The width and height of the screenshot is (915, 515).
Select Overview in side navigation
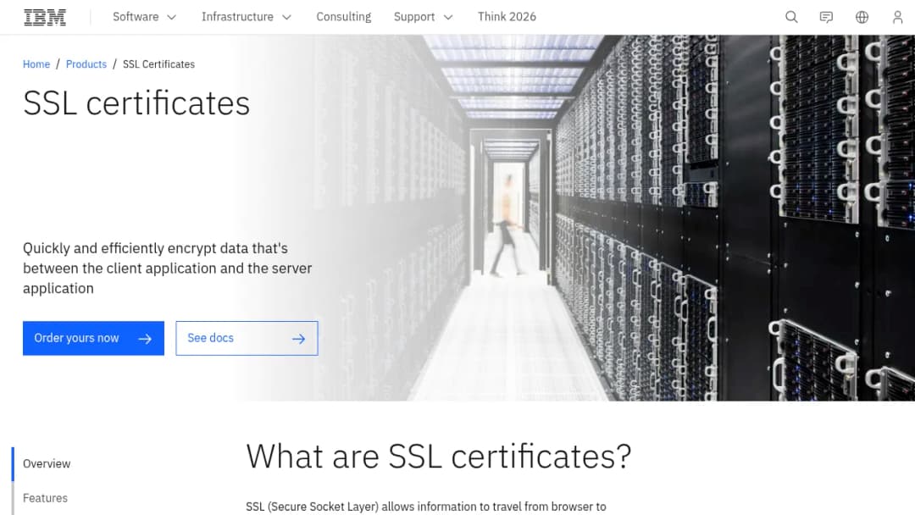[47, 463]
